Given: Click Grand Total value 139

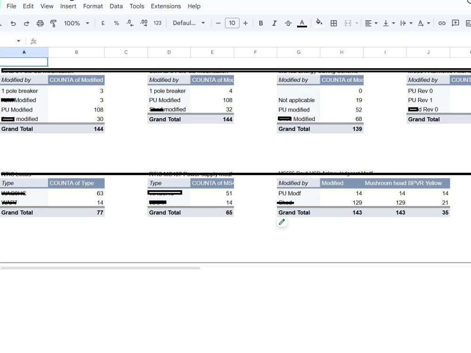Looking at the screenshot, I should [357, 129].
